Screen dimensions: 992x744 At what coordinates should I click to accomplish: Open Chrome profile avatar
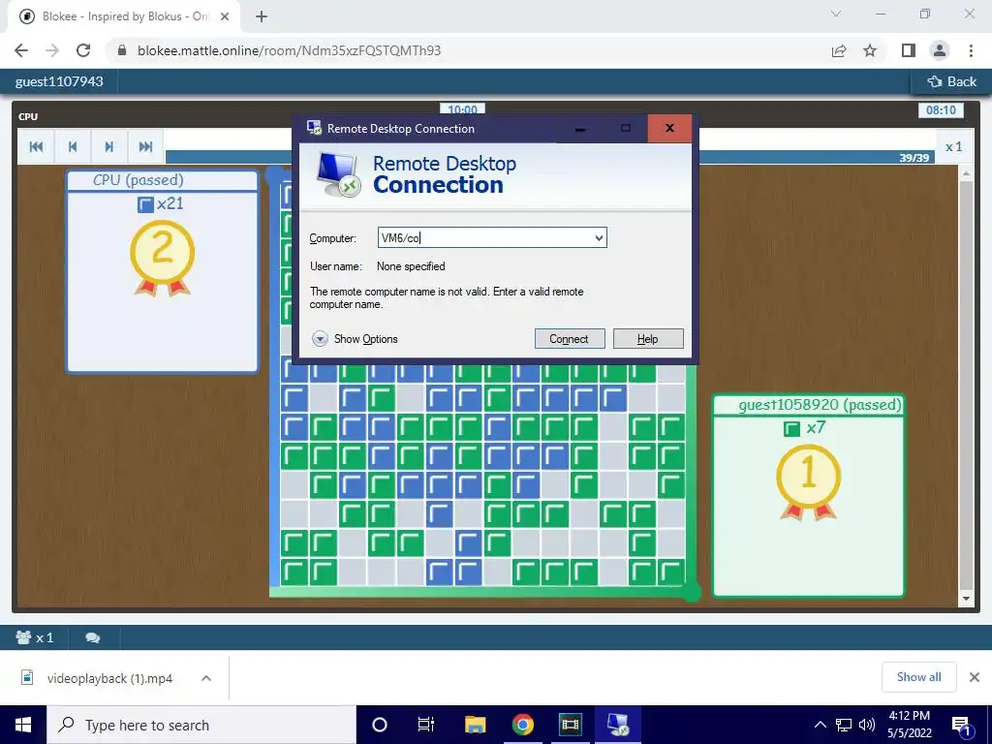(940, 50)
